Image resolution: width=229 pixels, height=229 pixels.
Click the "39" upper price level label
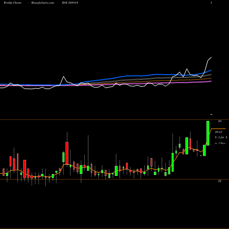coord(219,121)
